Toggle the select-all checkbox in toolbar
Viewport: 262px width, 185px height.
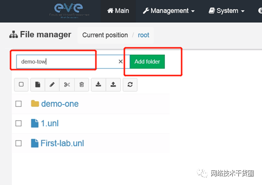21,84
